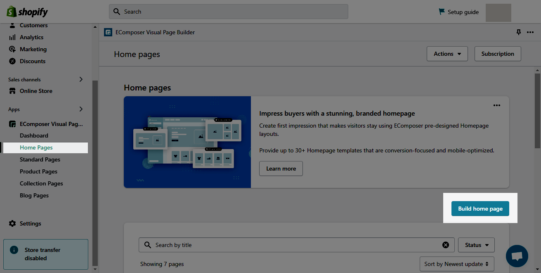This screenshot has height=273, width=541.
Task: Open Blog Pages in sidebar
Action: point(34,195)
